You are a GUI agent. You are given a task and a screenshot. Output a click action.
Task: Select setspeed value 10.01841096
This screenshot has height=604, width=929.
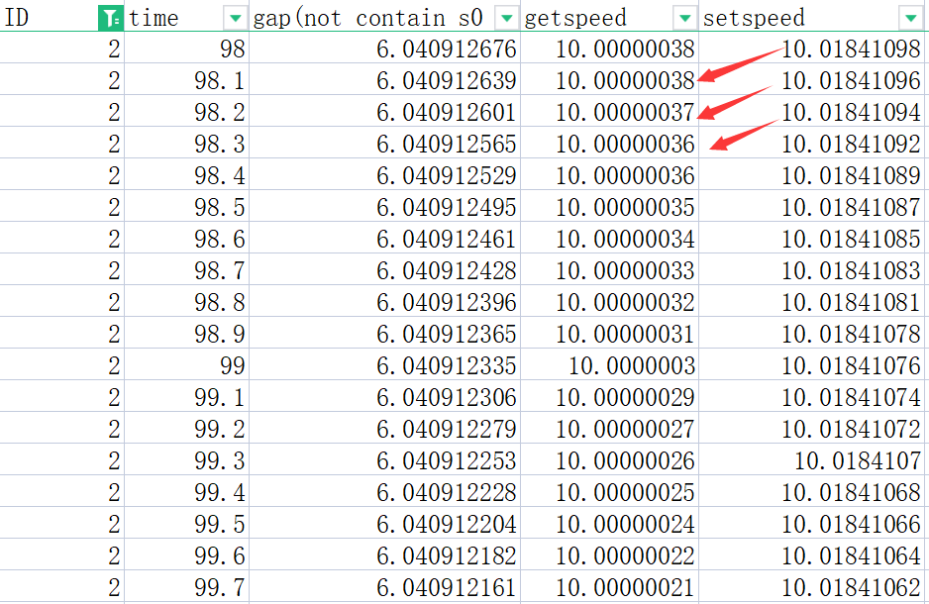812,80
